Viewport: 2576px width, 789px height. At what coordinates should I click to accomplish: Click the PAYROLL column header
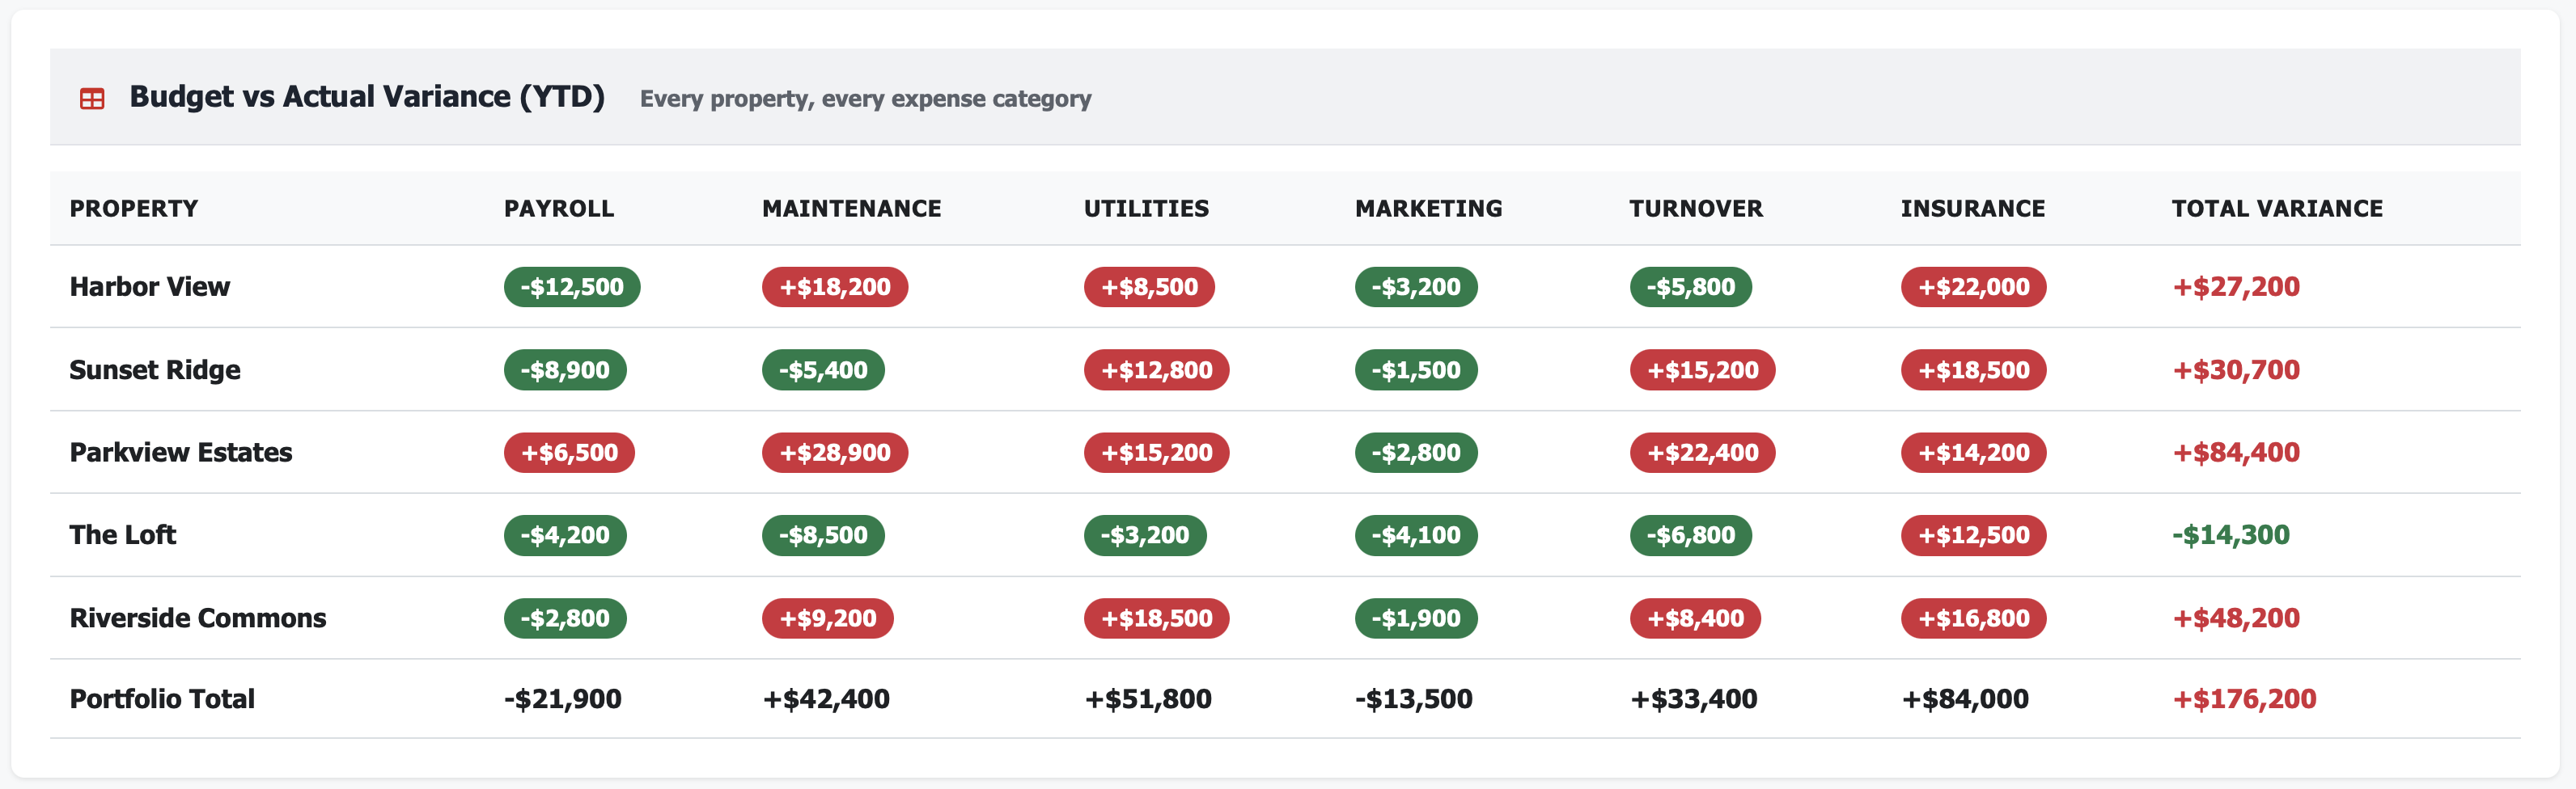[x=558, y=208]
